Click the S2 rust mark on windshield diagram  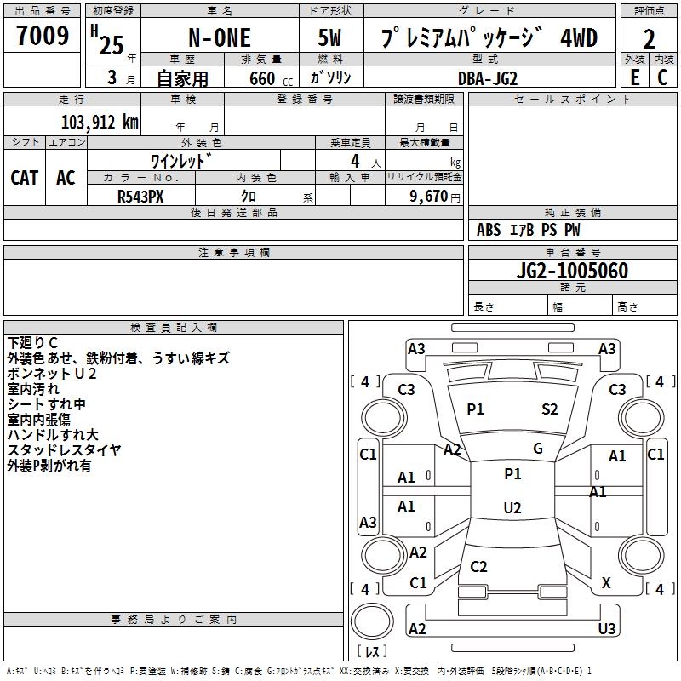pyautogui.click(x=550, y=409)
